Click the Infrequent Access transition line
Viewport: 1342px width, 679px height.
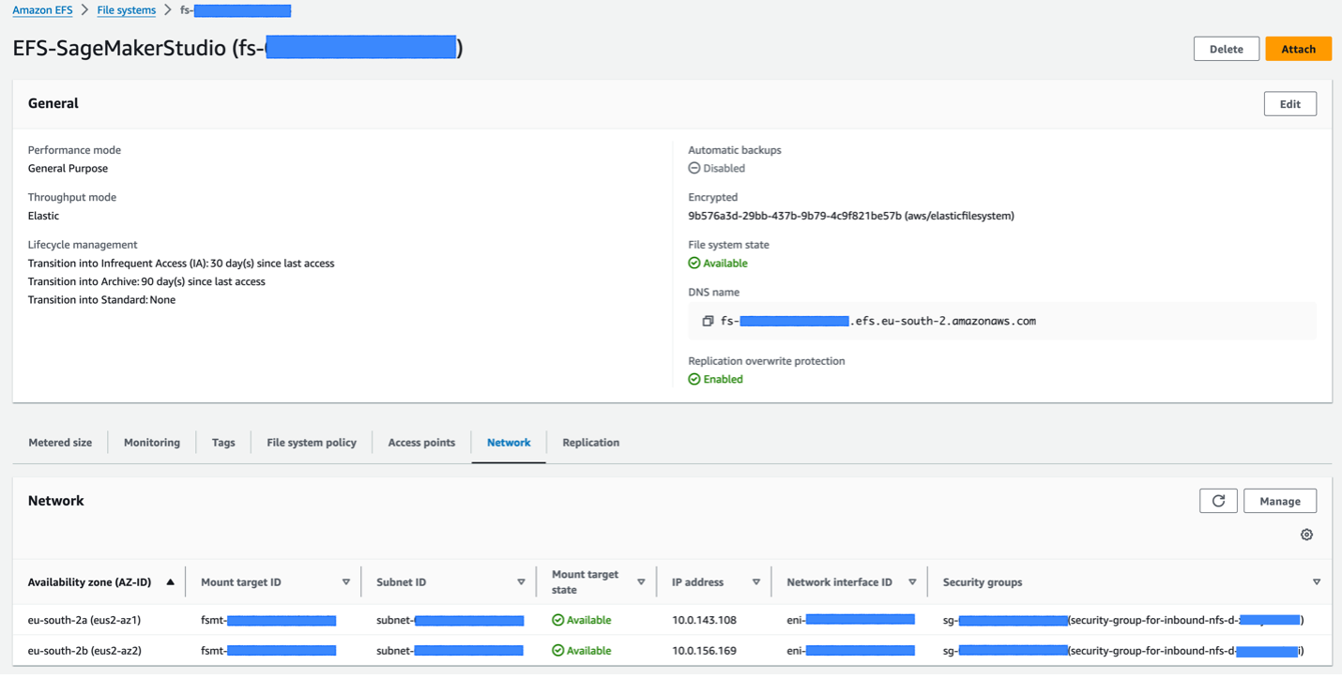pyautogui.click(x=181, y=264)
